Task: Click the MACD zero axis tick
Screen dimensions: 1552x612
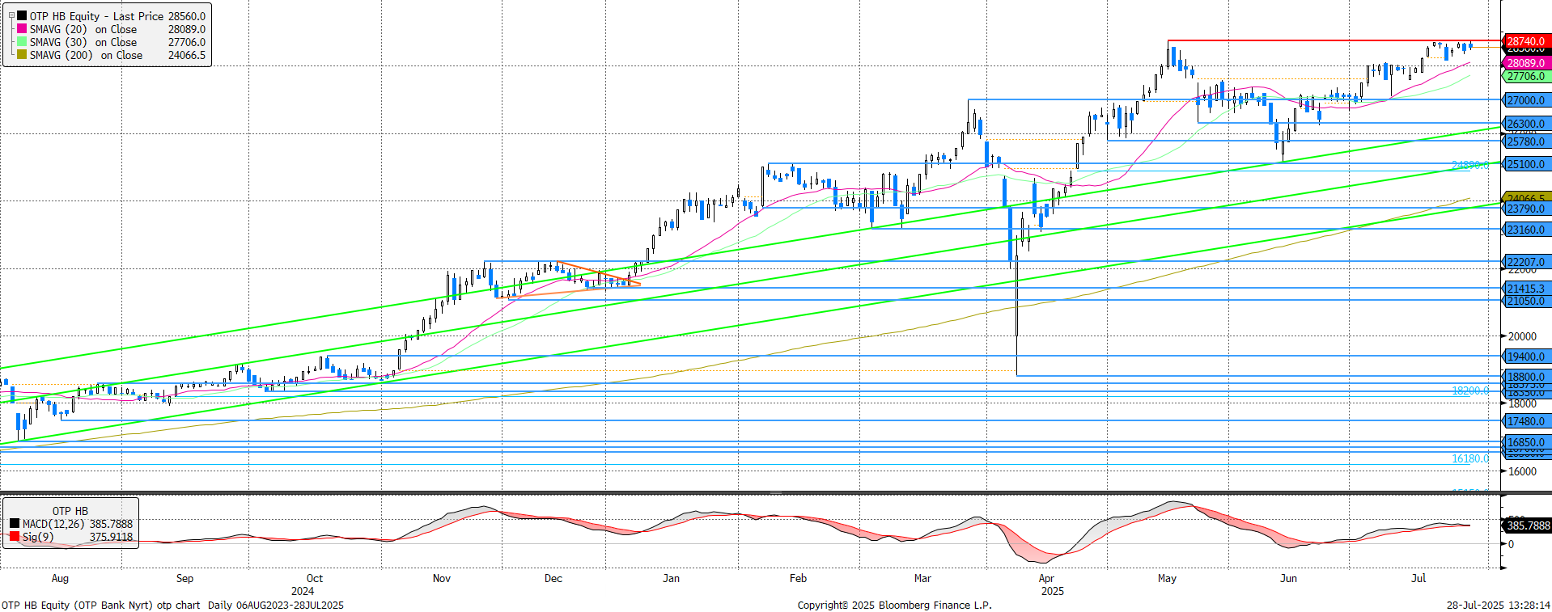Action: click(1511, 544)
